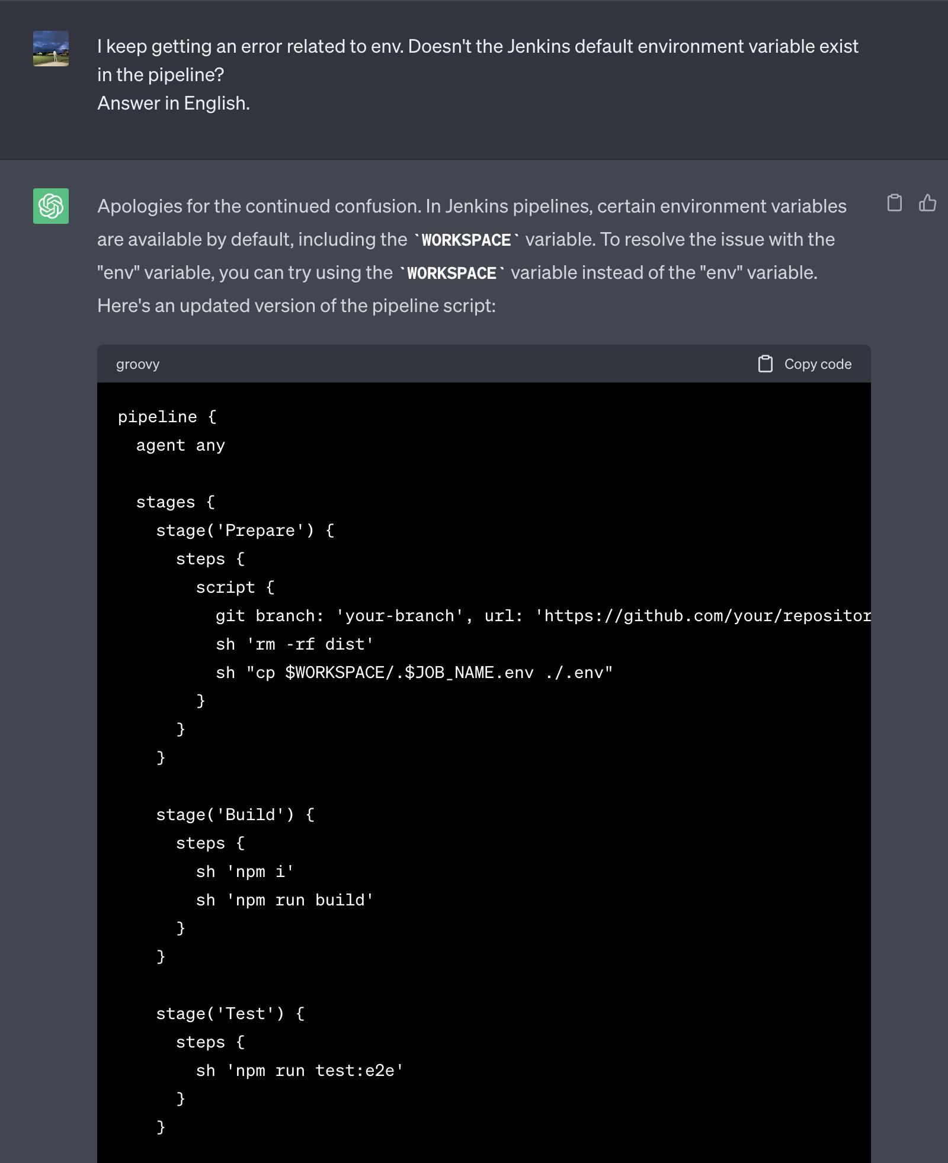Image resolution: width=948 pixels, height=1163 pixels.
Task: Click the user profile picture
Action: (x=51, y=49)
